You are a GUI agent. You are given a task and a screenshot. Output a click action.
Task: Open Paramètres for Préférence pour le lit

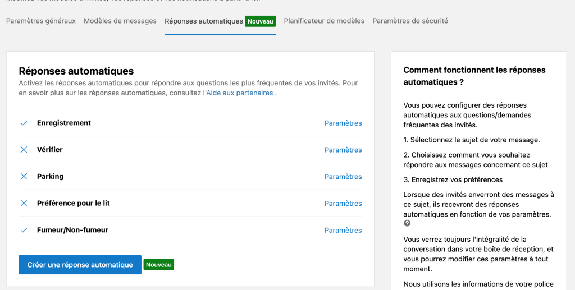coord(343,204)
